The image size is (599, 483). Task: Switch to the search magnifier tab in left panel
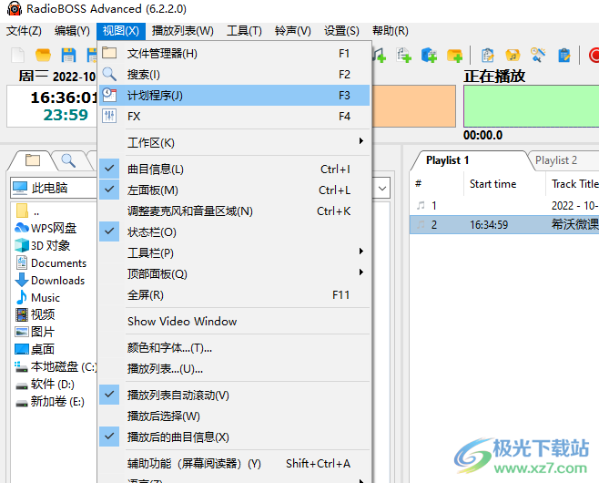[68, 160]
